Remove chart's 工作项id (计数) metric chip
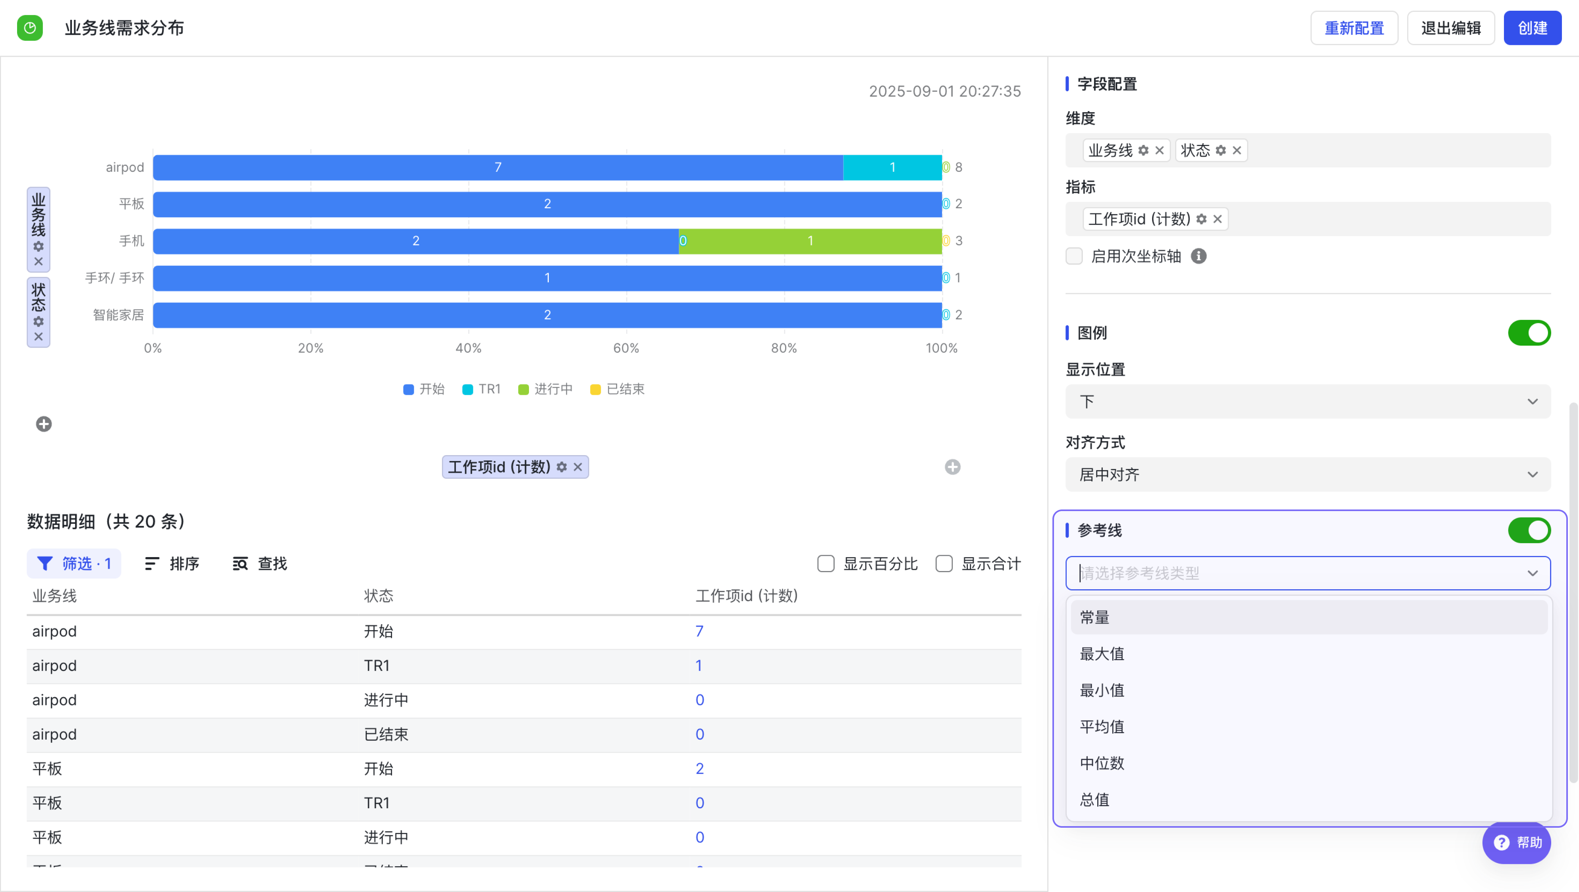Screen dimensions: 1579x892 pyautogui.click(x=577, y=467)
